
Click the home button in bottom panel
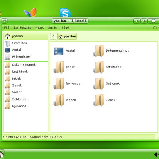2,154
